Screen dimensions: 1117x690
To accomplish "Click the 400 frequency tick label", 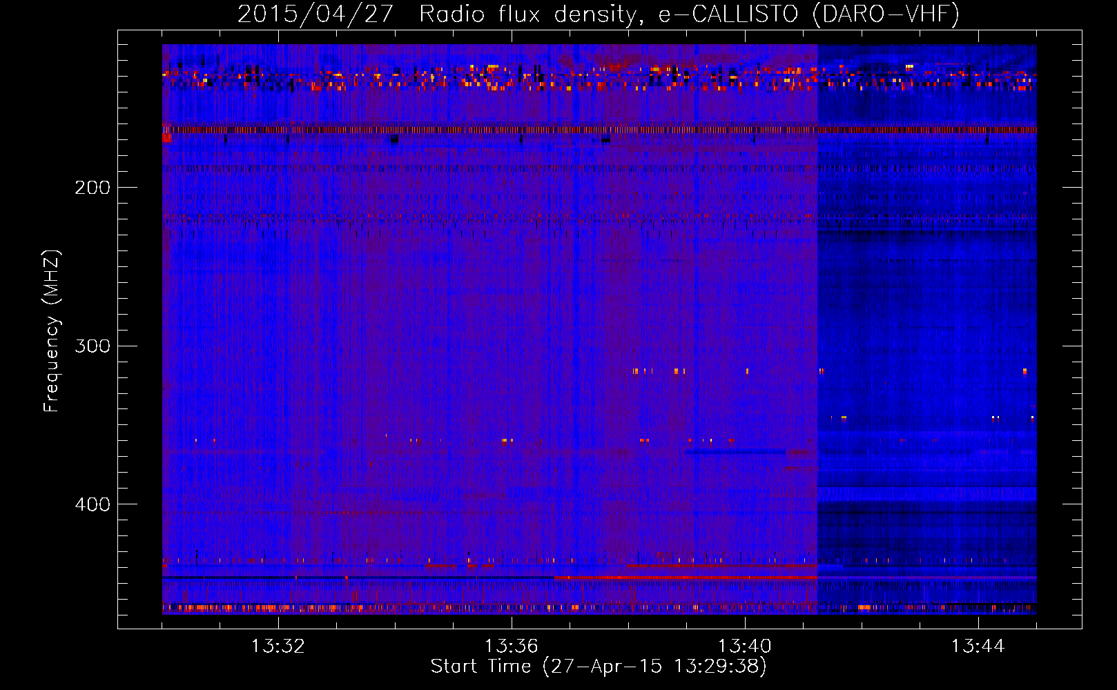I will [x=93, y=504].
